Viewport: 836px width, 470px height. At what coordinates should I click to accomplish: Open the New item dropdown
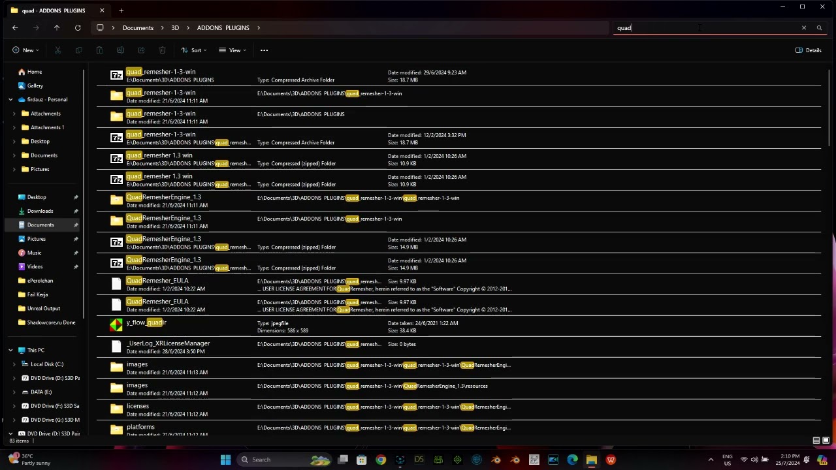coord(25,50)
